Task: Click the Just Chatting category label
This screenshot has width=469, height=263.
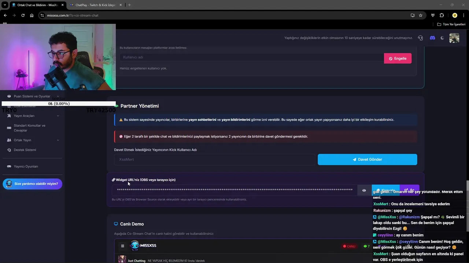Action: coord(137,261)
